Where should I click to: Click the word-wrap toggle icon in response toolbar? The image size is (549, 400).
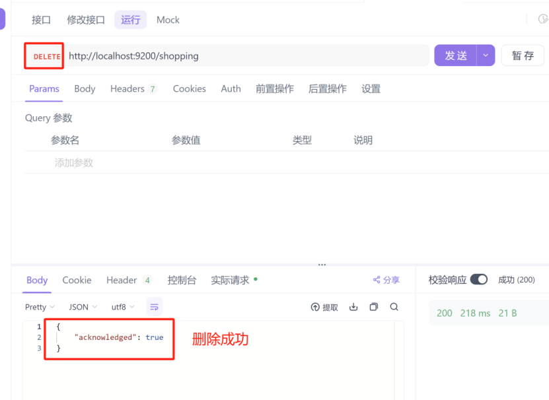(154, 307)
